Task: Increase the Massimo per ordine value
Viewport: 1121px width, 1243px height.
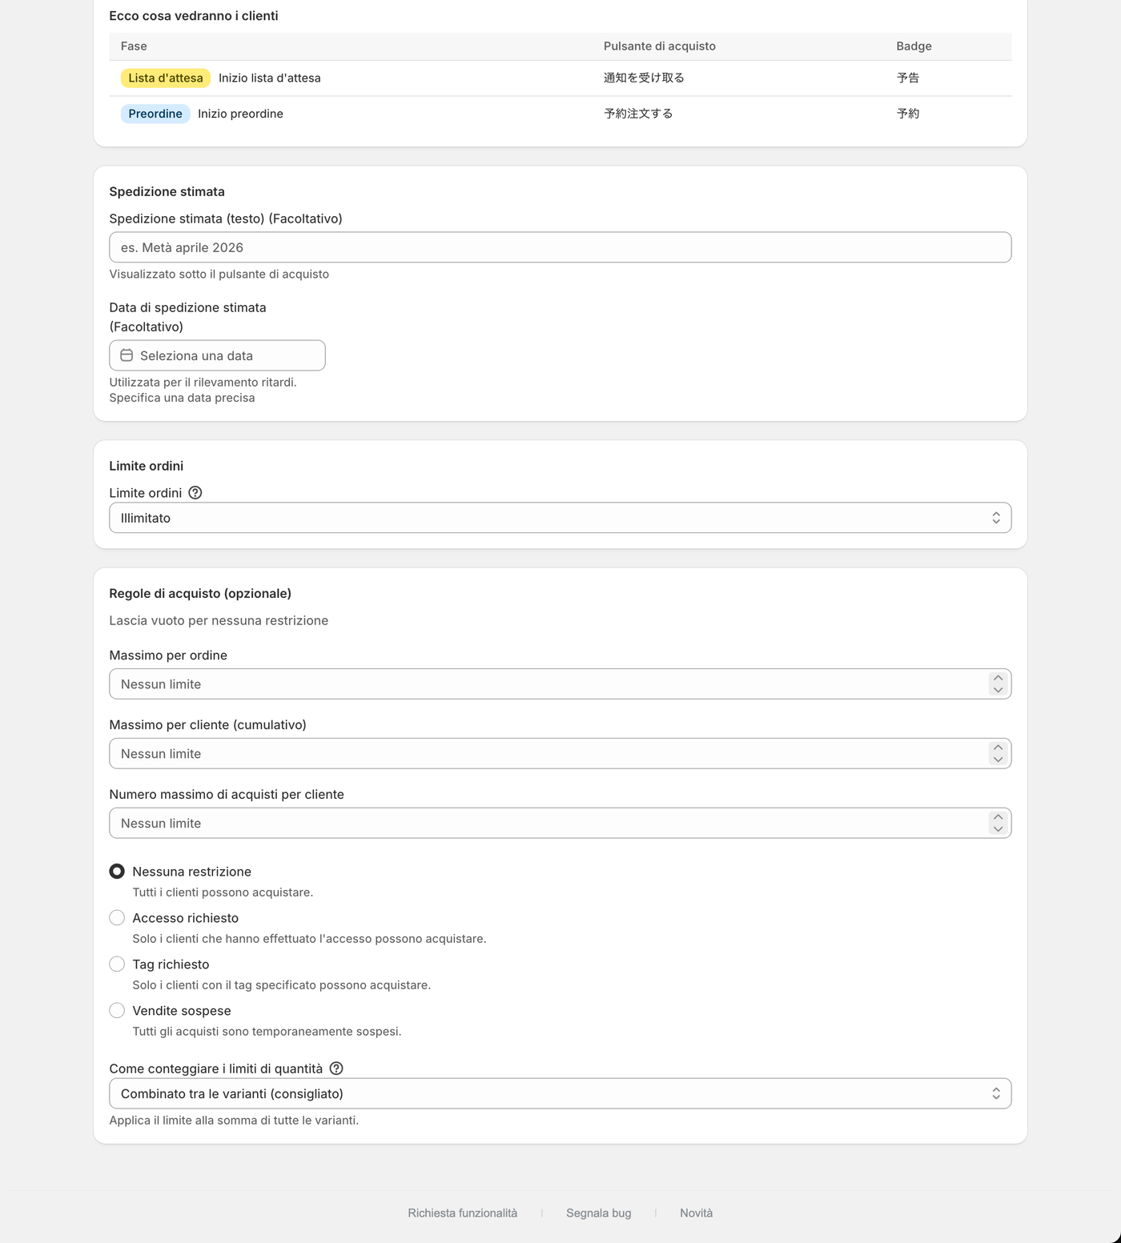Action: click(998, 678)
